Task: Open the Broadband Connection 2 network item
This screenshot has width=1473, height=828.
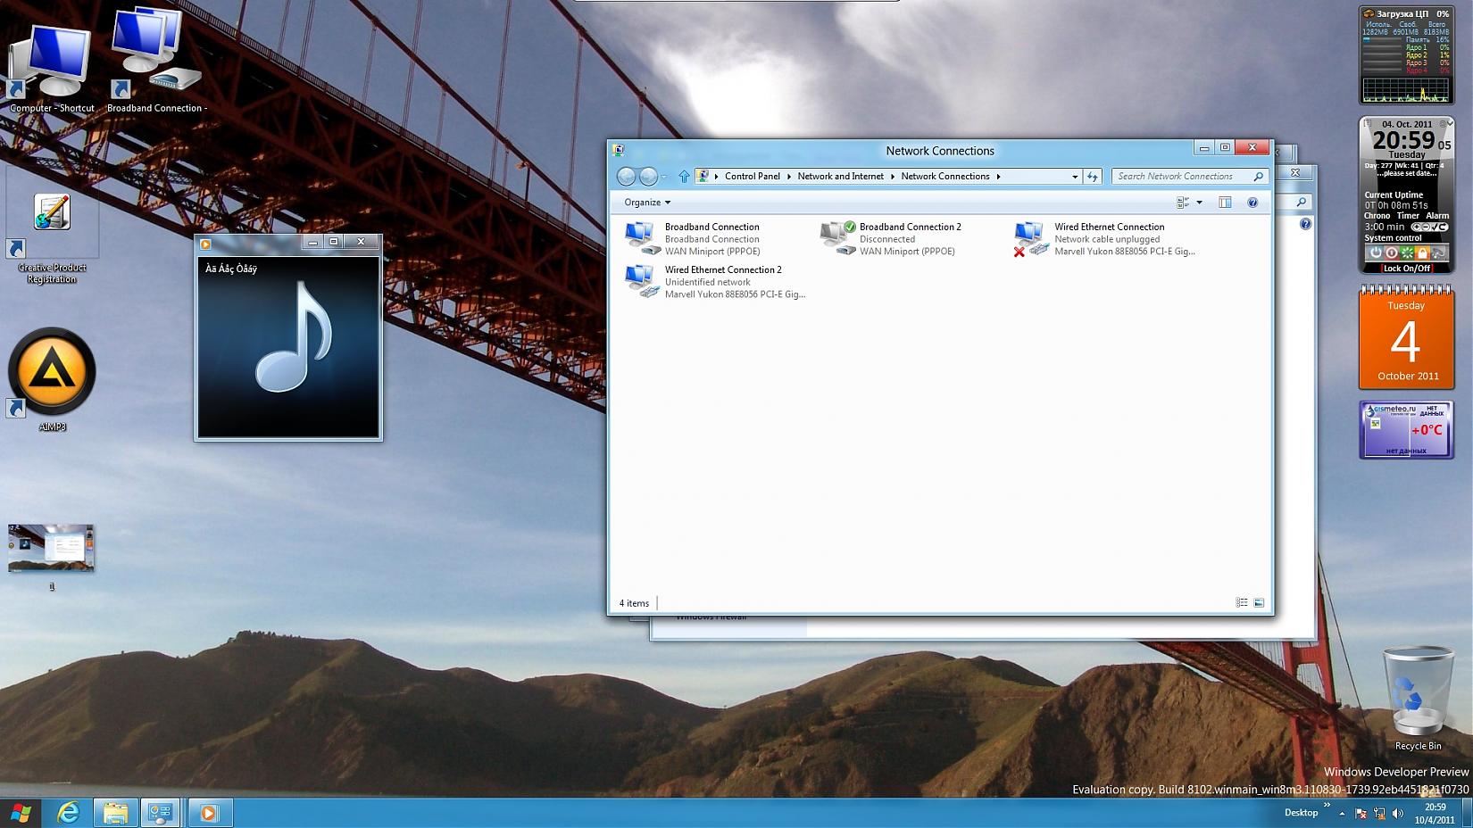Action: pyautogui.click(x=909, y=228)
